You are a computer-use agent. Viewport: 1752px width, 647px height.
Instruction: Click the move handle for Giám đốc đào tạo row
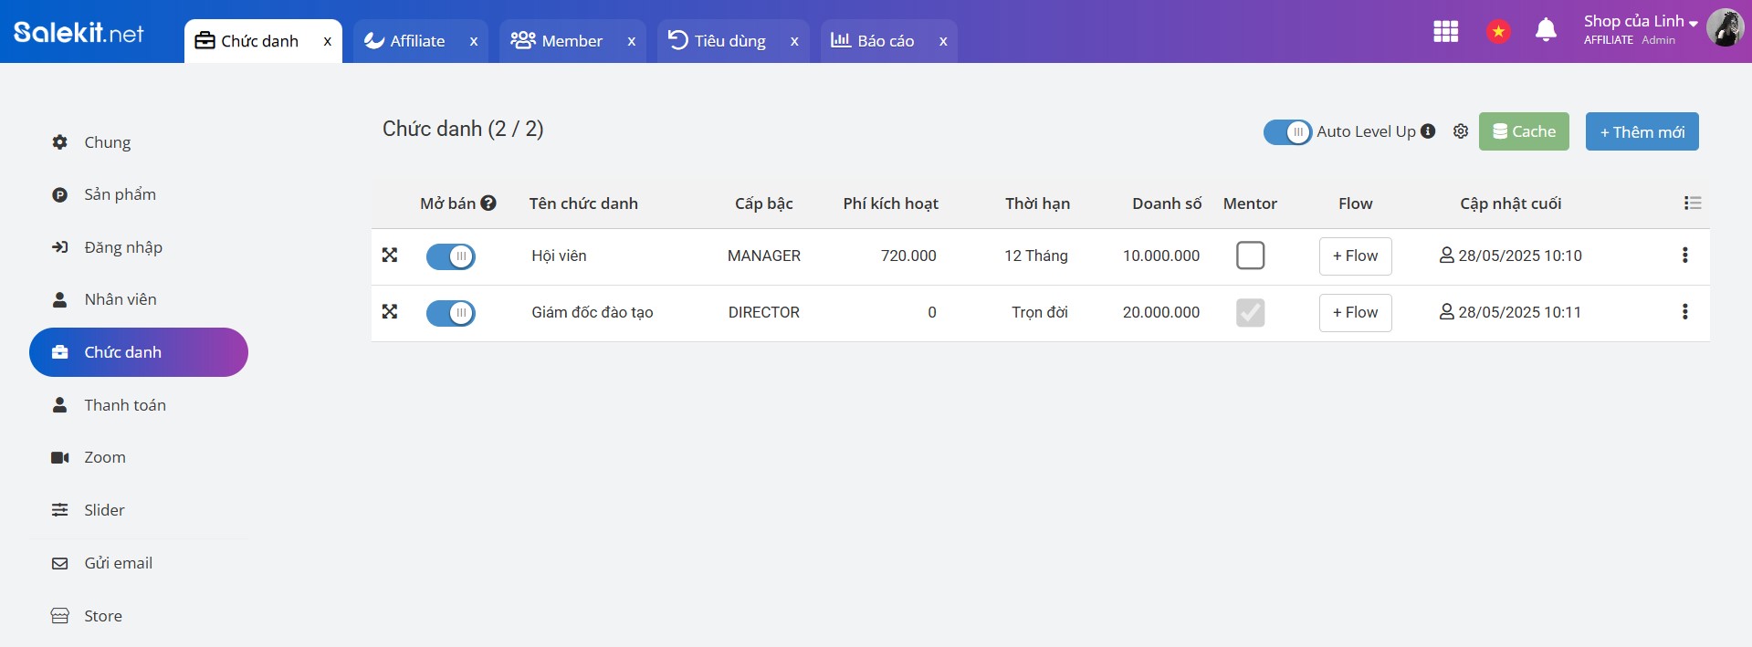[390, 312]
